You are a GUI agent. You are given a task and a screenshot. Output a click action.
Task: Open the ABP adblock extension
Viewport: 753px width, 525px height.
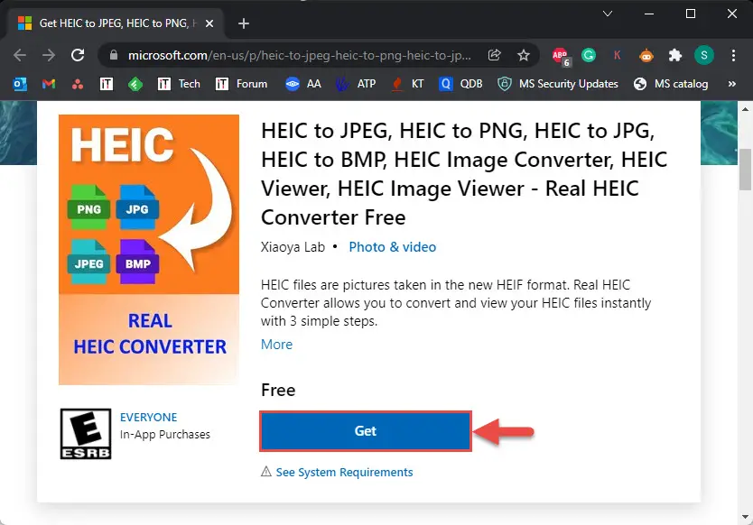(561, 56)
